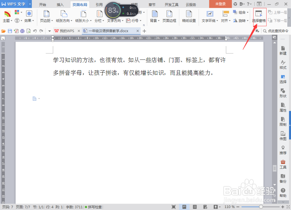Viewport: 291px width, 210px height.
Task: Expand the 行号 line numbers dropdown
Action: pyautogui.click(x=141, y=21)
